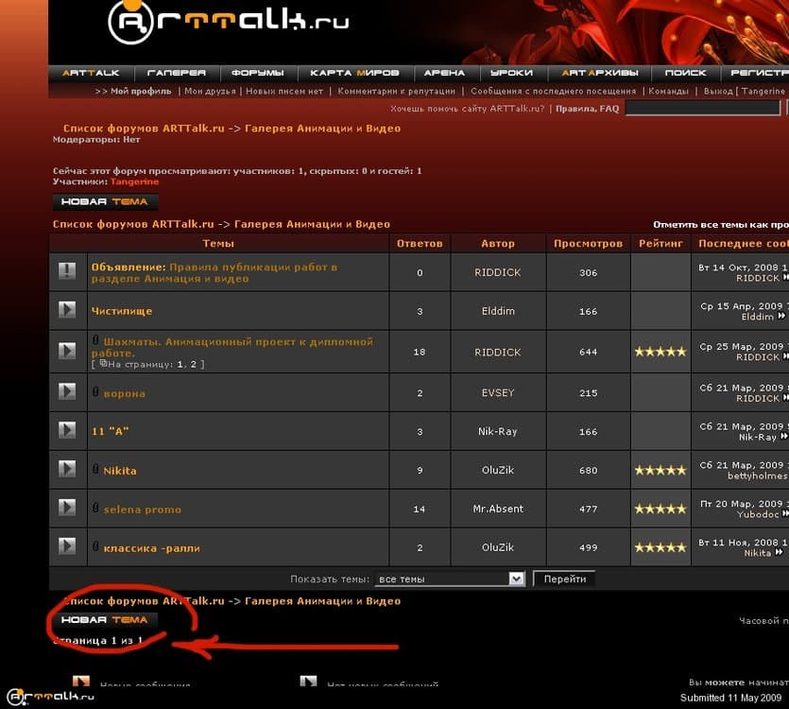Click the exclamation announcement icon beside Объявление topic
The image size is (789, 709).
point(66,271)
